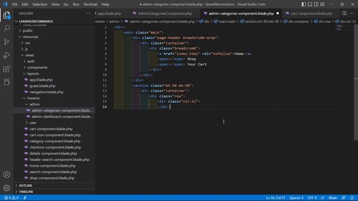Collapse the resources folder
The image size is (358, 201).
[30, 37]
